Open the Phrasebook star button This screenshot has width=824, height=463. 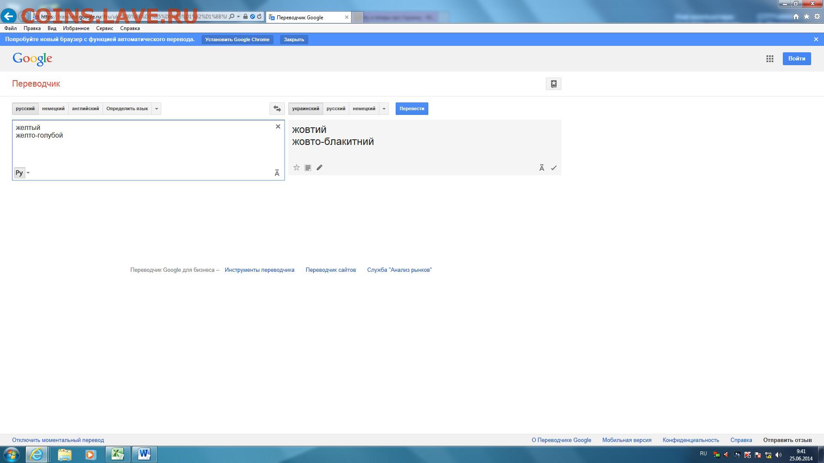coord(554,84)
